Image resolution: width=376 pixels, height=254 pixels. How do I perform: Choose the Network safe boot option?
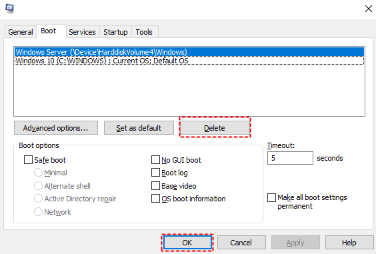point(38,212)
